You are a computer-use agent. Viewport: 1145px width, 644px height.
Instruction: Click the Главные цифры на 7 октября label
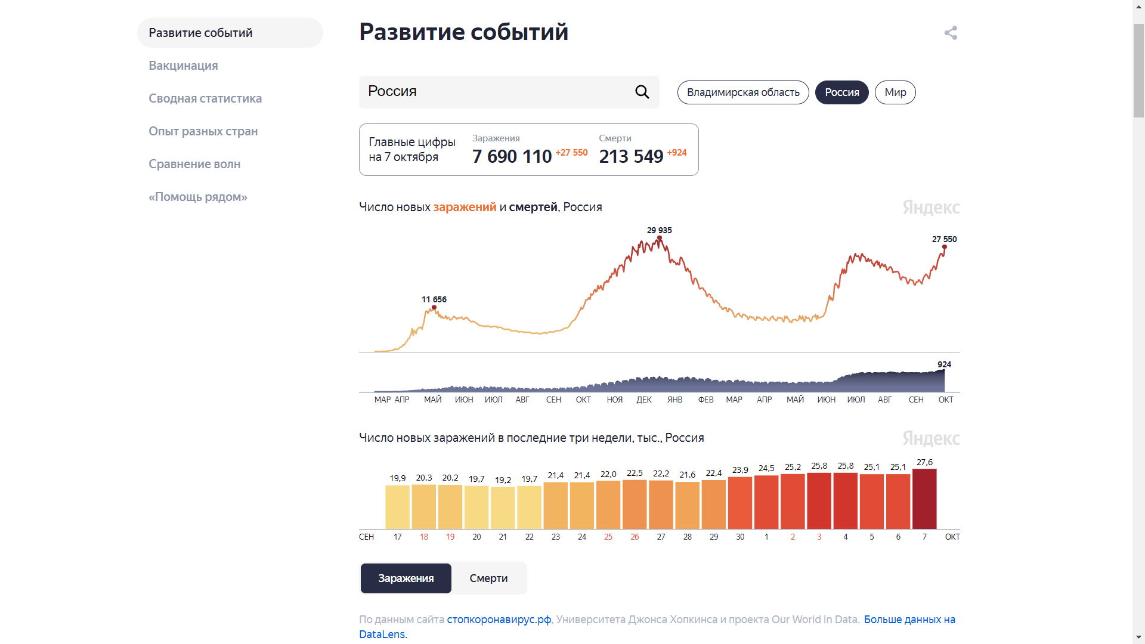coord(412,150)
